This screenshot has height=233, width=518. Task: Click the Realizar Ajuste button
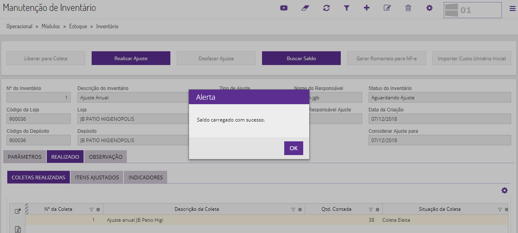coord(131,58)
